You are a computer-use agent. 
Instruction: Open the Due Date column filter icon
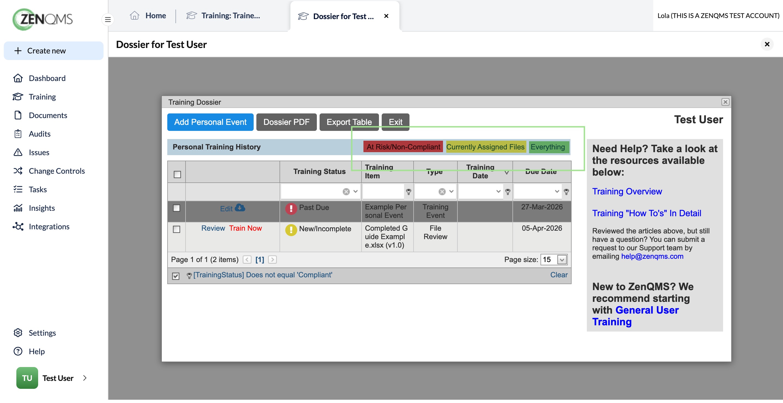click(x=566, y=192)
